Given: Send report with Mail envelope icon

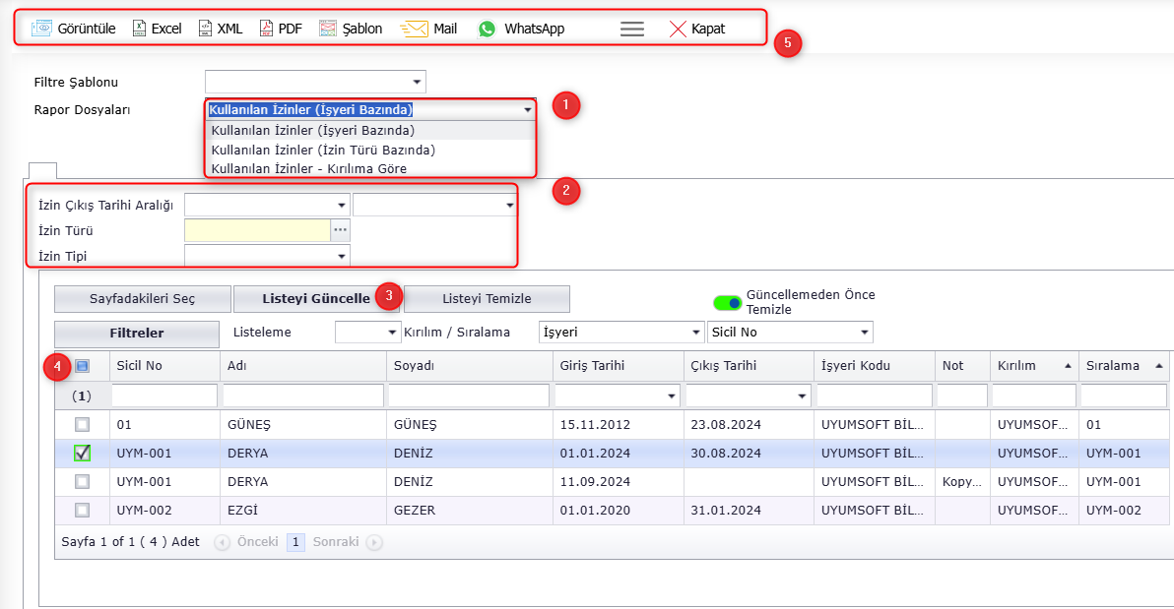Looking at the screenshot, I should click(x=414, y=29).
